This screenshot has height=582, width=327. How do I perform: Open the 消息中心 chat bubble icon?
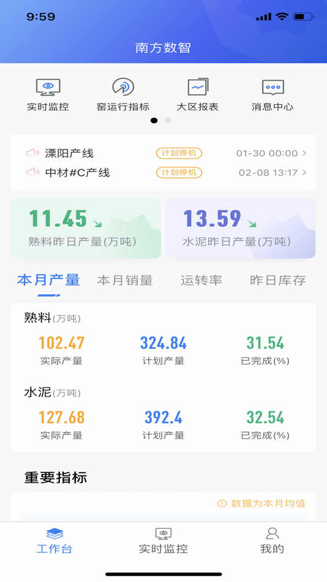[273, 88]
